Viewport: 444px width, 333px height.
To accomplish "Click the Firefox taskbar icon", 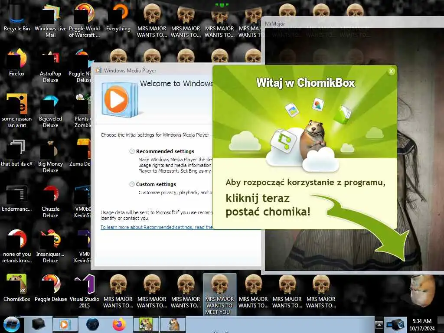I will pyautogui.click(x=119, y=324).
